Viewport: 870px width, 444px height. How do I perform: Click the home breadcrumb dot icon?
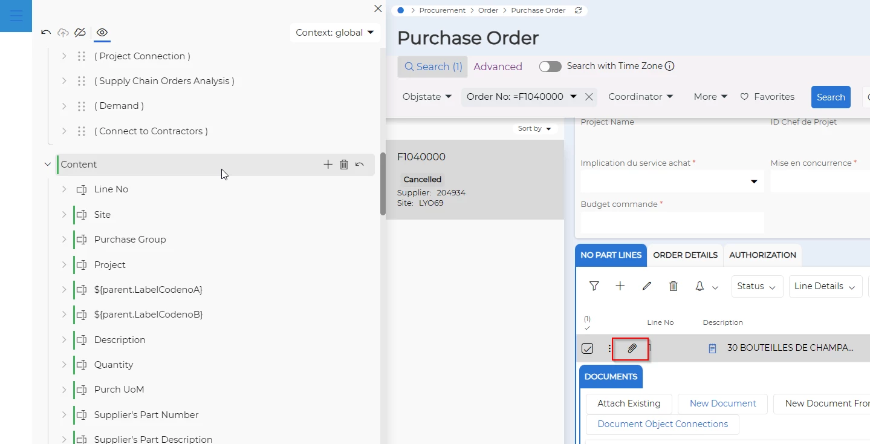point(400,10)
